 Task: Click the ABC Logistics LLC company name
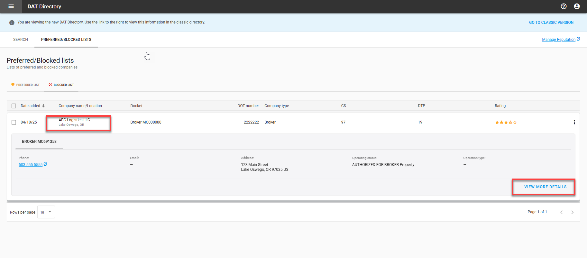coord(74,120)
